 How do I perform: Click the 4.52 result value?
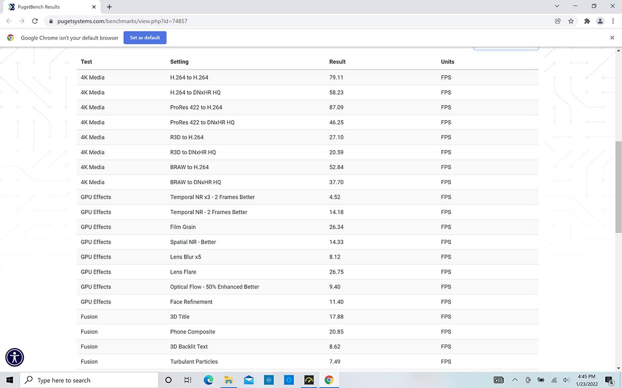tap(335, 197)
